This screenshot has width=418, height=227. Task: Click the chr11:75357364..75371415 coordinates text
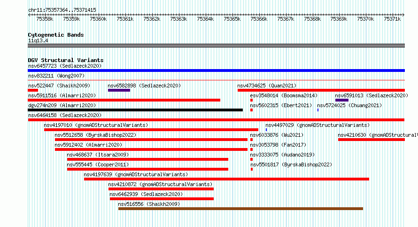click(x=62, y=10)
